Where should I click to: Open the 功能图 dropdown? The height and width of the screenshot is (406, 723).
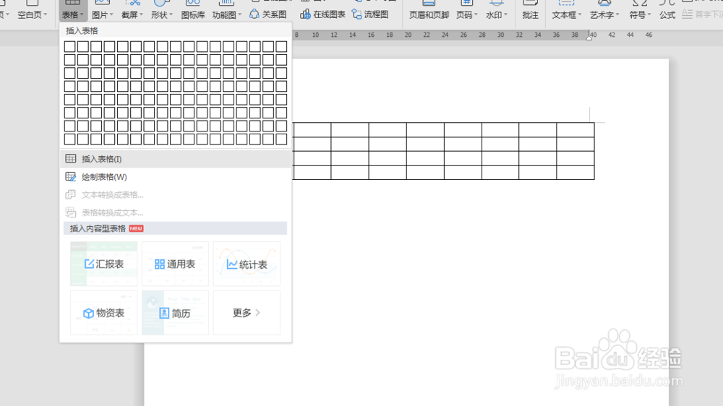pos(226,10)
